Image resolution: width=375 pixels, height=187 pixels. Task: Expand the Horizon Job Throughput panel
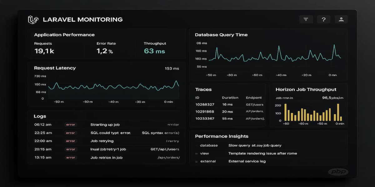[306, 89]
